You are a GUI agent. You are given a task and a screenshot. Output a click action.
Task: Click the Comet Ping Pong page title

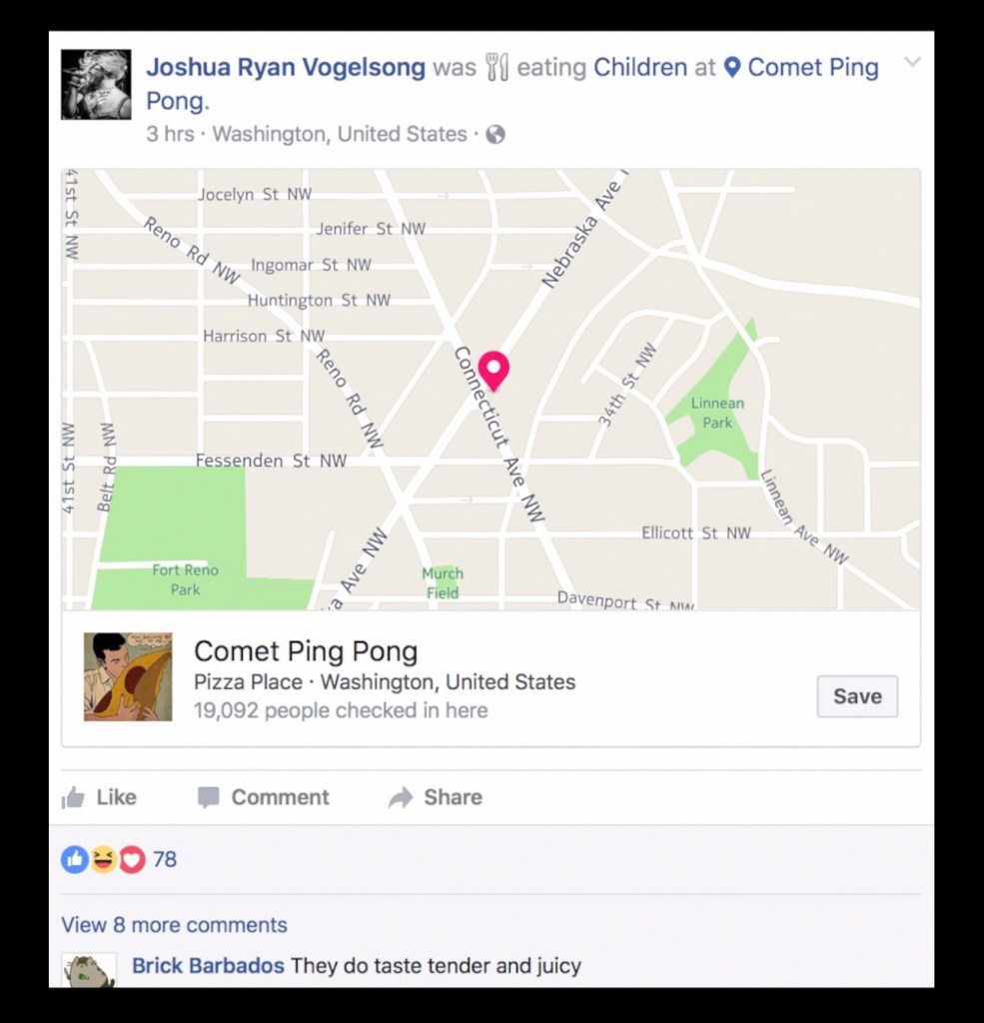[x=306, y=651]
